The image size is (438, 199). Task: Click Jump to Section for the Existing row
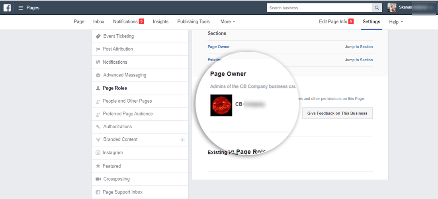point(359,60)
